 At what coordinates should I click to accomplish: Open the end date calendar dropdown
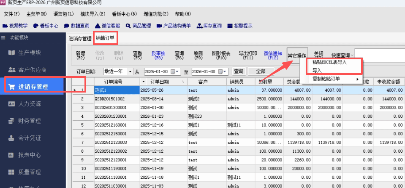[225, 71]
